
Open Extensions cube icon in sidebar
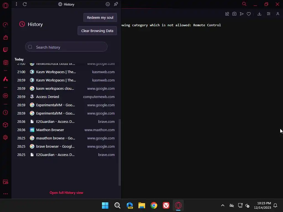[x=6, y=125]
